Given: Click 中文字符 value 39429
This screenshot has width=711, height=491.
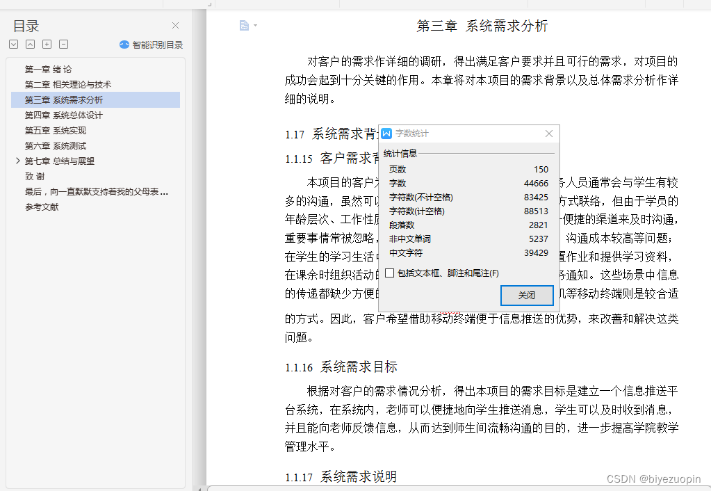Looking at the screenshot, I should click(x=536, y=252).
